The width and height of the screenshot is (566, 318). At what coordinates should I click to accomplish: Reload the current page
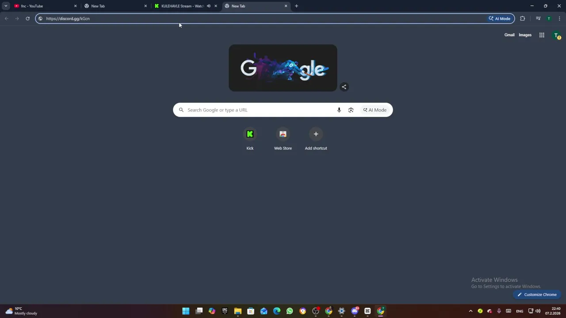27,19
